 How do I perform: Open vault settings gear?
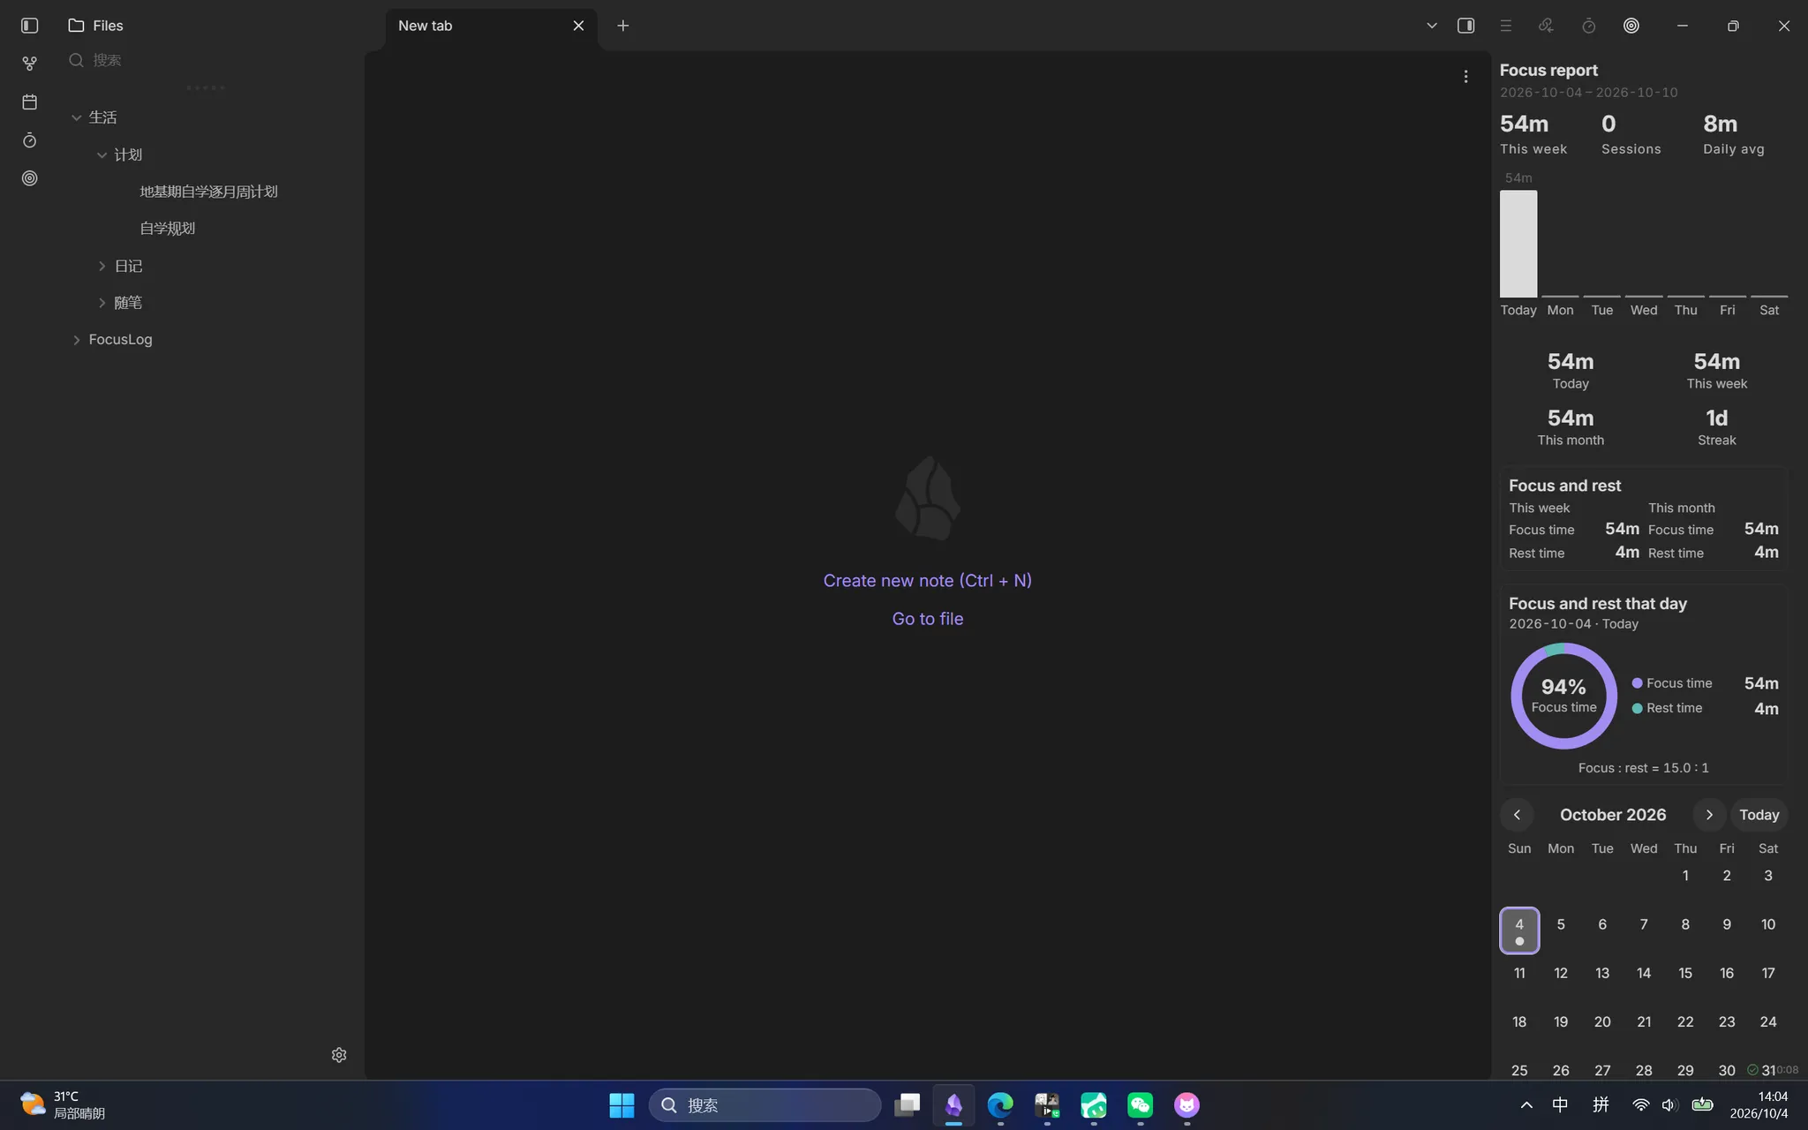coord(339,1055)
